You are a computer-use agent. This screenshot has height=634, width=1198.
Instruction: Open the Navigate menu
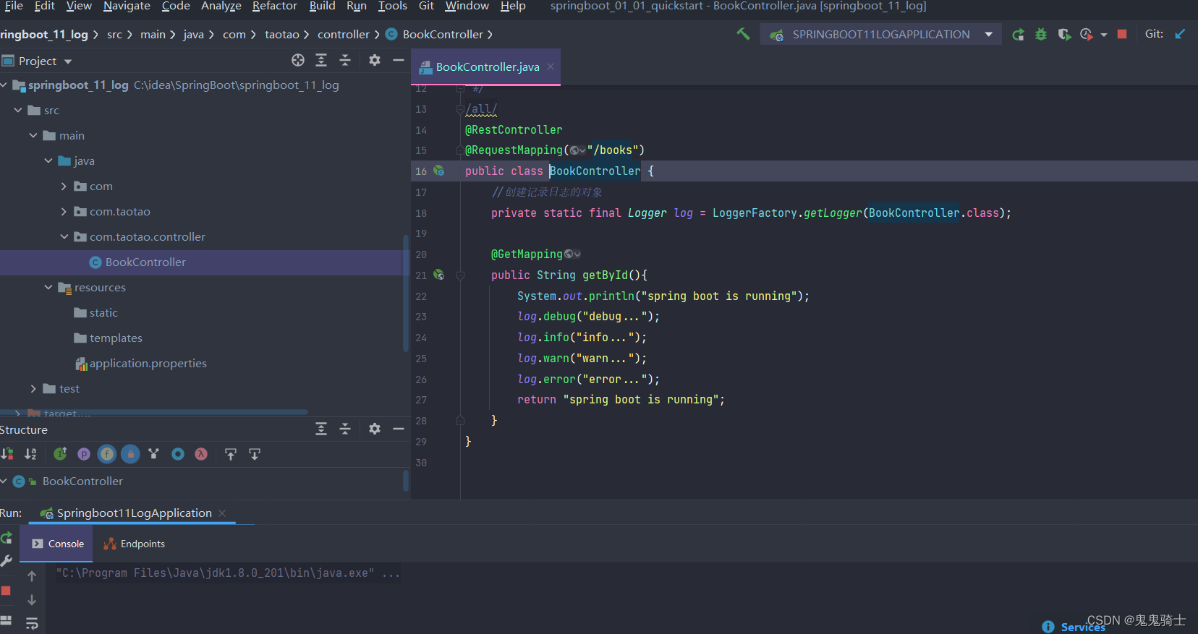(x=127, y=6)
